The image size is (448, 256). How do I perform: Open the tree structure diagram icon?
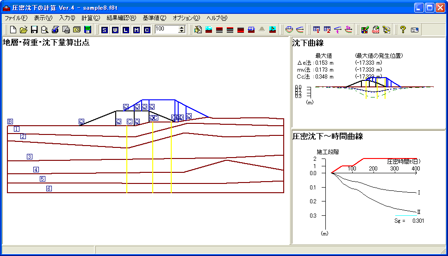[386, 30]
